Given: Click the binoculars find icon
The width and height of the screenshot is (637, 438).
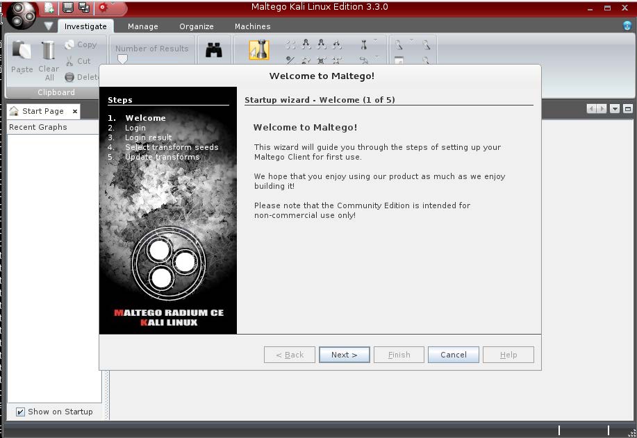Looking at the screenshot, I should (214, 50).
